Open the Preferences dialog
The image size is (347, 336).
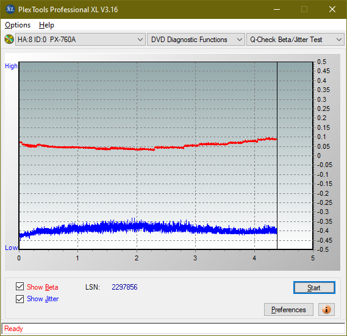288,309
